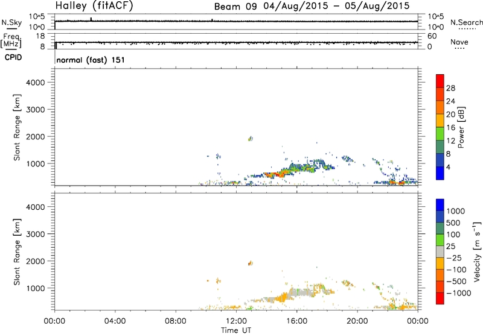Click the '08:00' time axis label
Image resolution: width=483 pixels, height=334 pixels.
point(176,321)
